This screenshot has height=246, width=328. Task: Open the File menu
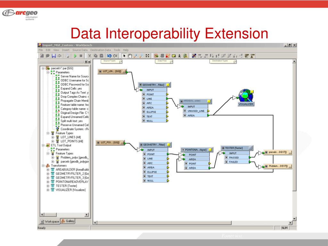(41, 50)
